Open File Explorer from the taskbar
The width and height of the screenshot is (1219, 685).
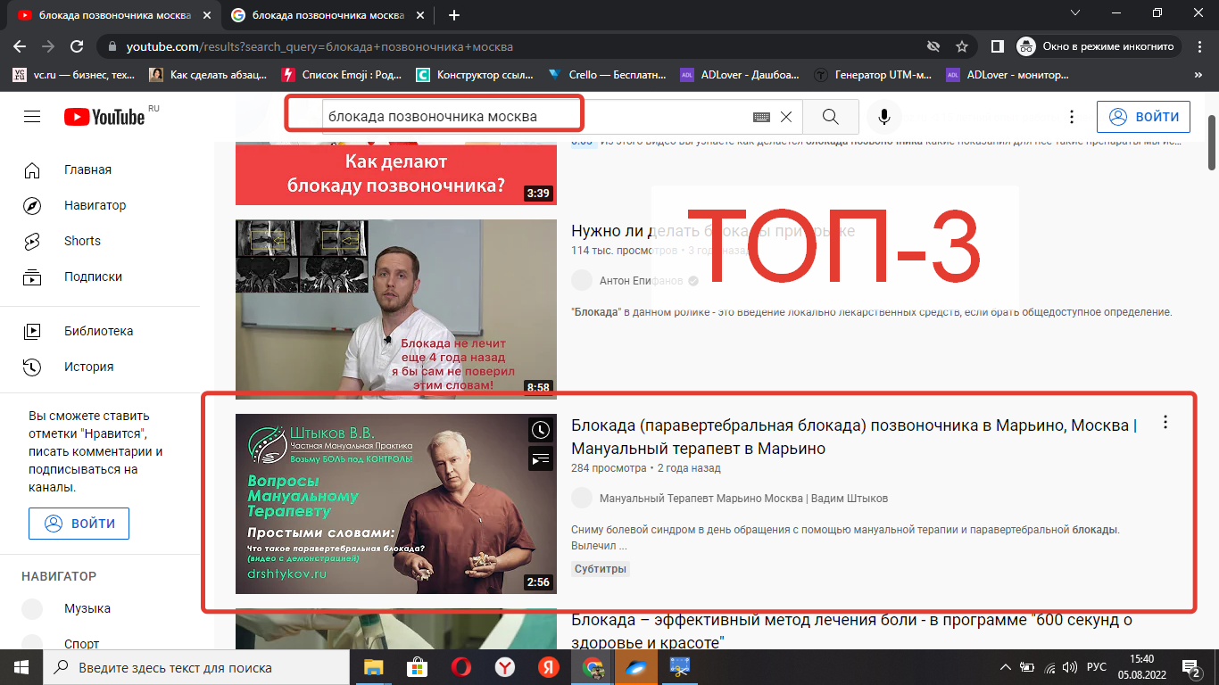(373, 667)
